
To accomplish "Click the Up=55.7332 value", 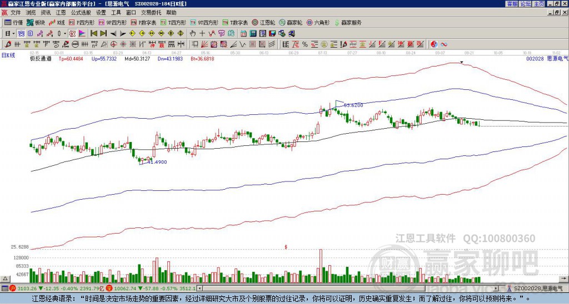I will pos(104,59).
